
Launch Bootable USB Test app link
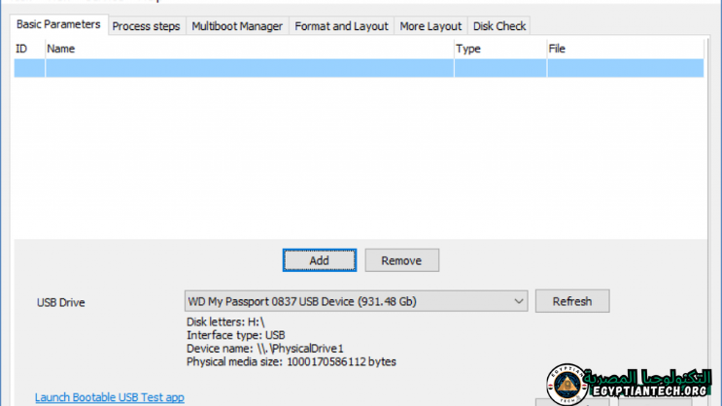109,397
